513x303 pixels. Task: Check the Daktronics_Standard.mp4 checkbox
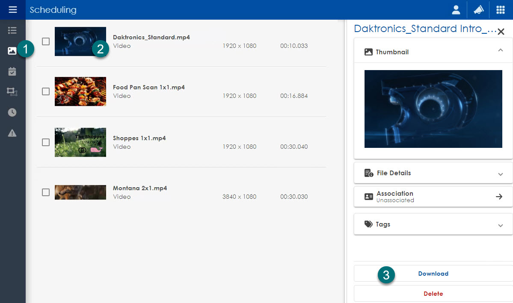pyautogui.click(x=46, y=41)
